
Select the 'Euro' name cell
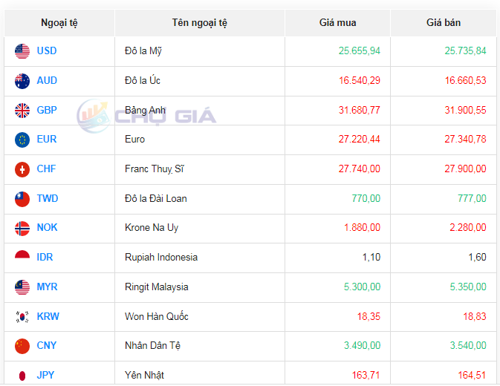coord(200,140)
